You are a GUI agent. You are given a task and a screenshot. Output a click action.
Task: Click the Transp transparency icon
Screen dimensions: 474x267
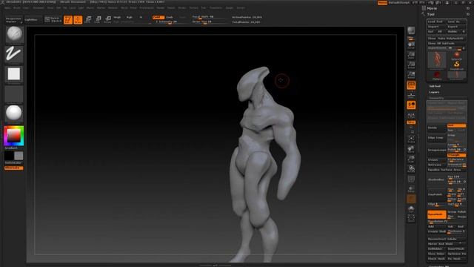(x=411, y=189)
